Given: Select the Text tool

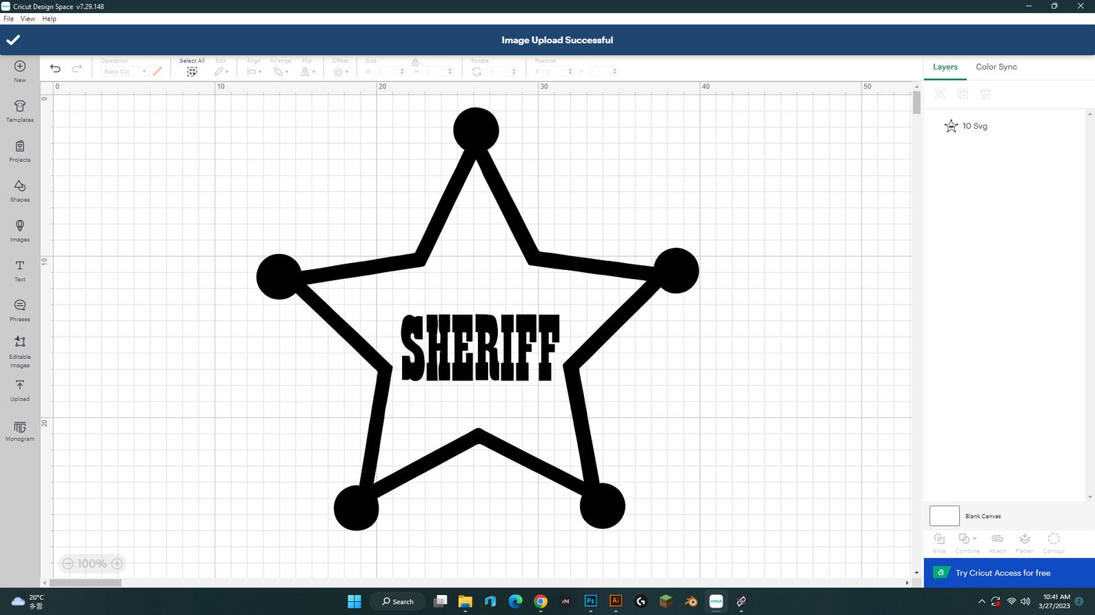Looking at the screenshot, I should [20, 270].
